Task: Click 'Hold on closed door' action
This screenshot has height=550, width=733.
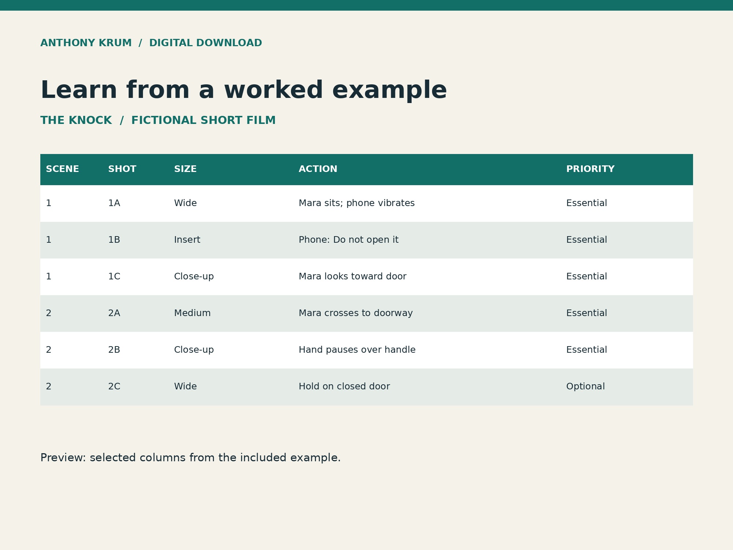Action: (x=344, y=386)
